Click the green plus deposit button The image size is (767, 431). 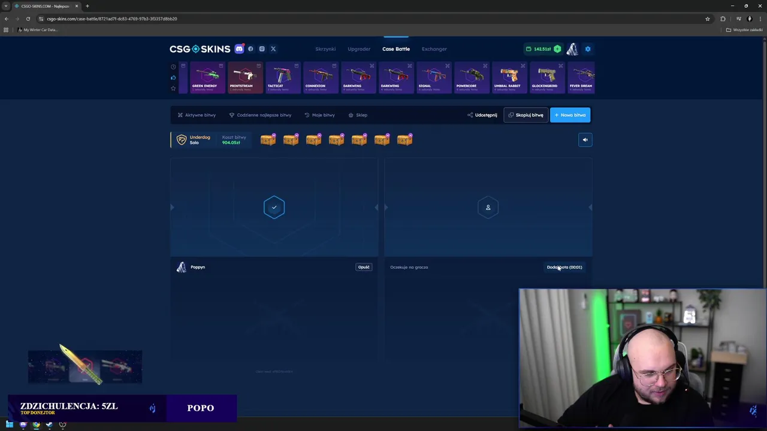pos(557,49)
